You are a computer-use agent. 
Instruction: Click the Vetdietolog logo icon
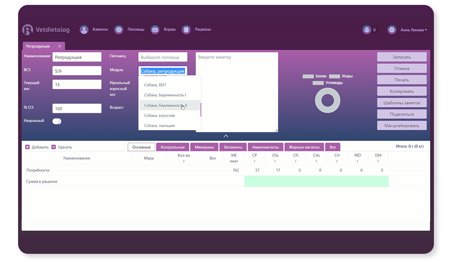pos(28,30)
